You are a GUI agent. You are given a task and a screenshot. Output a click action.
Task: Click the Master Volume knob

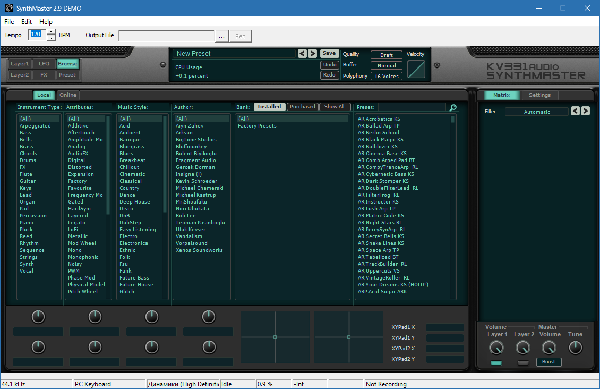pyautogui.click(x=549, y=348)
